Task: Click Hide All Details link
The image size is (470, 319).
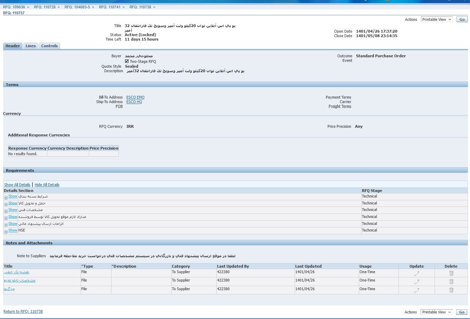Action: [x=47, y=185]
